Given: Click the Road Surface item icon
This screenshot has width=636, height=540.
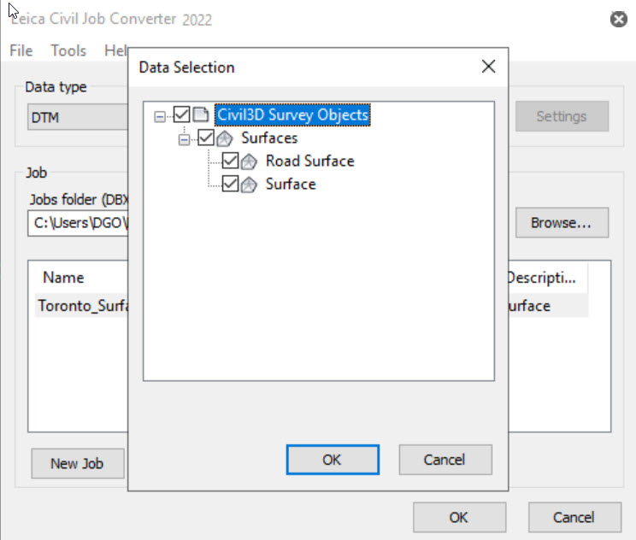Looking at the screenshot, I should (x=249, y=161).
